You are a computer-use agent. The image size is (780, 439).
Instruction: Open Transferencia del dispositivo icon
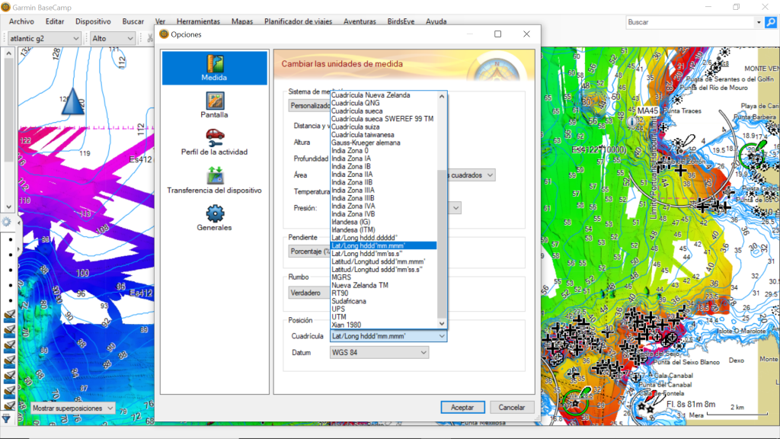(x=215, y=175)
